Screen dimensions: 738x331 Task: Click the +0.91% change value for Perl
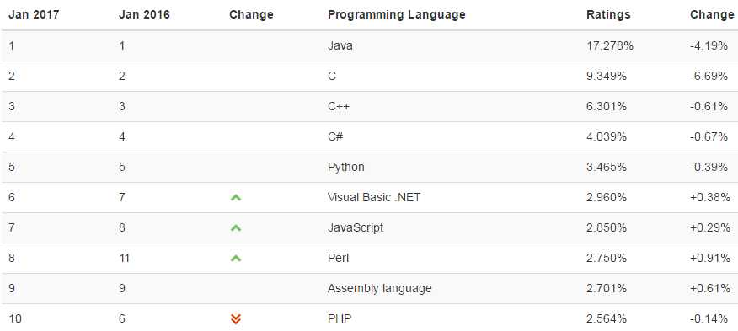[710, 258]
